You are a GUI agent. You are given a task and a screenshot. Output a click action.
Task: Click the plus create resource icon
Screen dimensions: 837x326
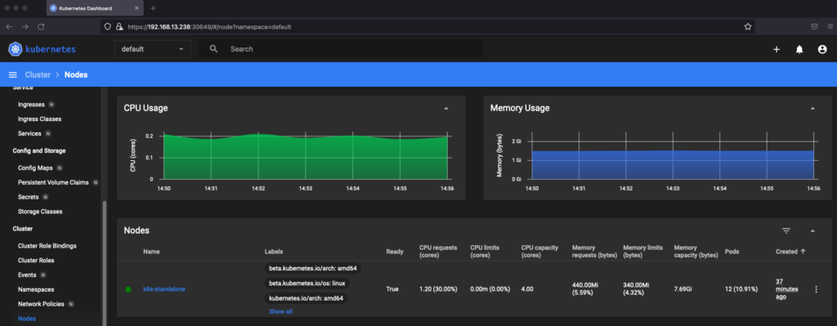click(777, 49)
